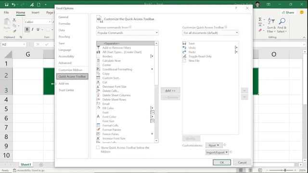Select Freeze Panes in commands list

tap(125, 134)
